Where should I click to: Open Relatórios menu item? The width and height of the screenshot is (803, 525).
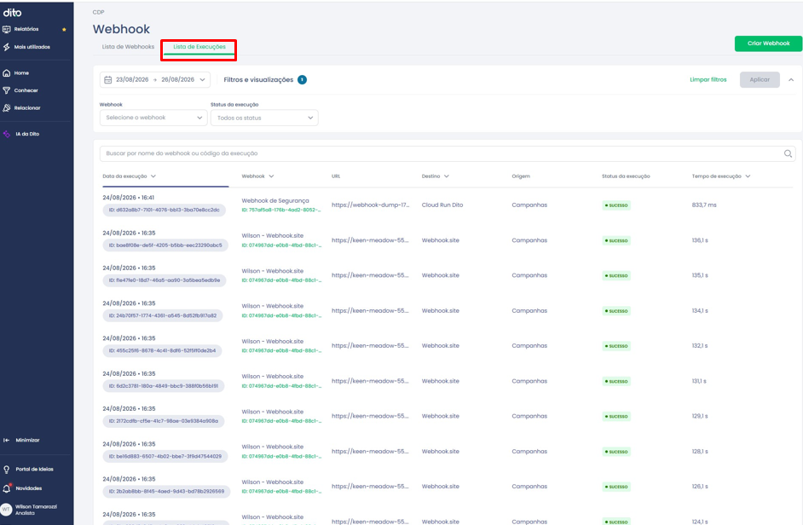click(x=26, y=29)
